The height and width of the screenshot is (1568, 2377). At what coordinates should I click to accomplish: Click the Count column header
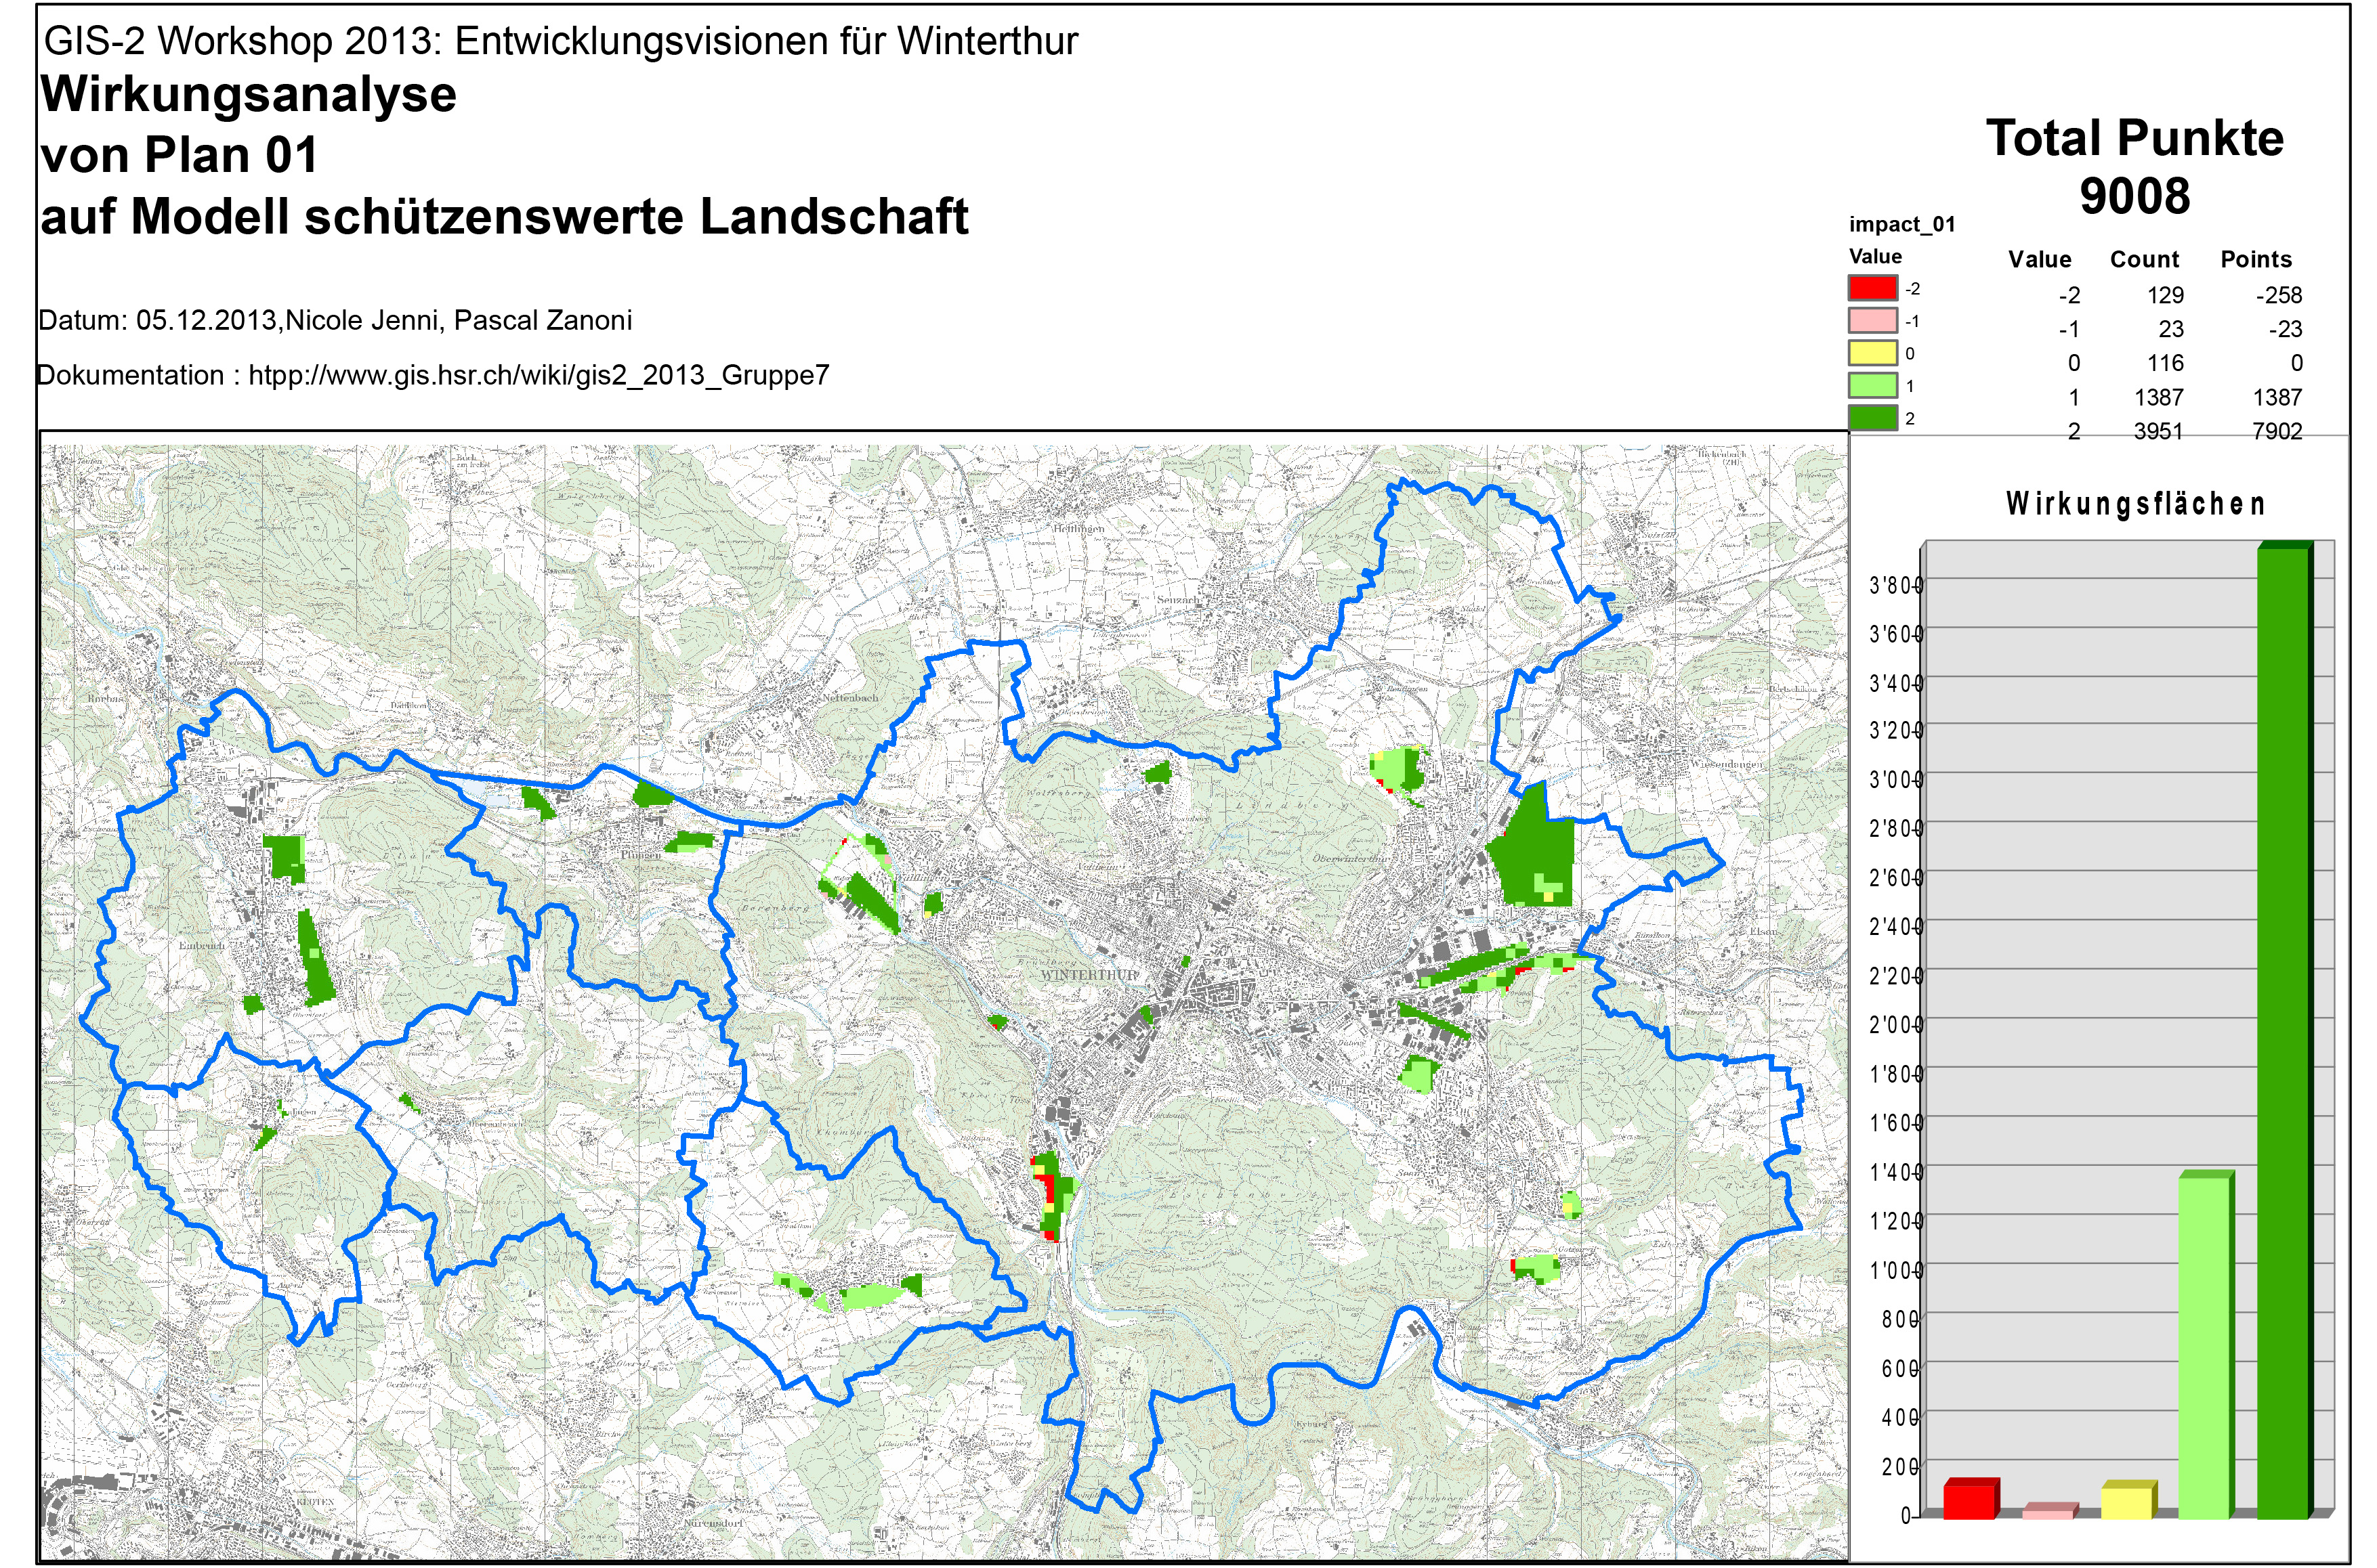(2144, 259)
